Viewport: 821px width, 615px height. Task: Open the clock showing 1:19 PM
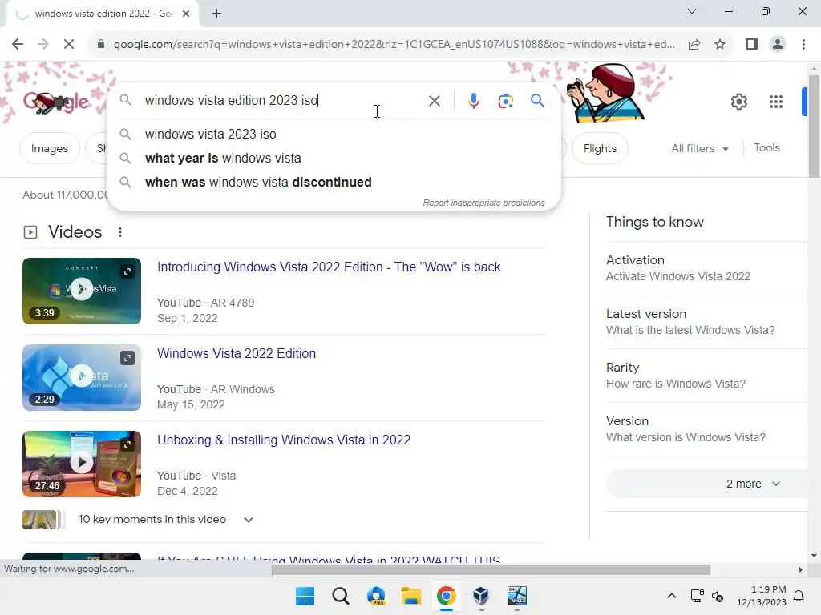click(x=762, y=596)
